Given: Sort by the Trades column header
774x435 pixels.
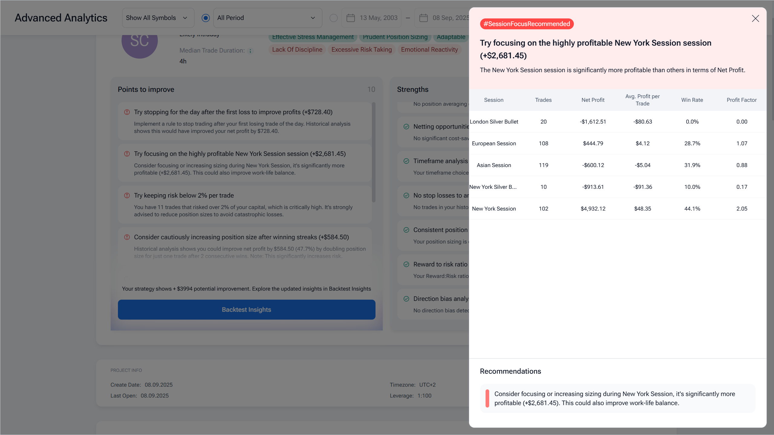Looking at the screenshot, I should click(543, 100).
